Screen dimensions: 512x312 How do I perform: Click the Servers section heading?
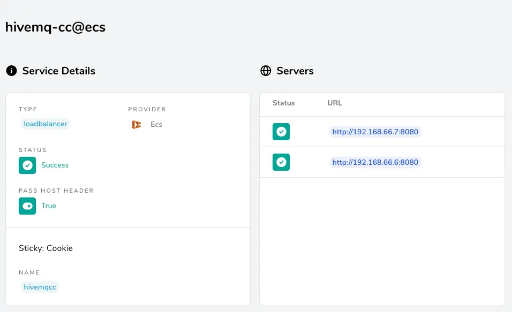point(295,71)
